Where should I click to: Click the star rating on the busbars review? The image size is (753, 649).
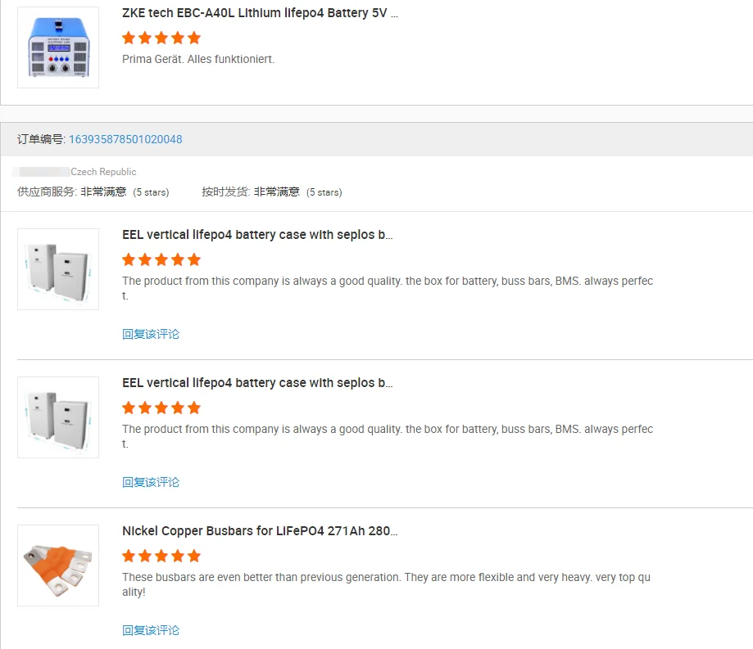pyautogui.click(x=161, y=556)
